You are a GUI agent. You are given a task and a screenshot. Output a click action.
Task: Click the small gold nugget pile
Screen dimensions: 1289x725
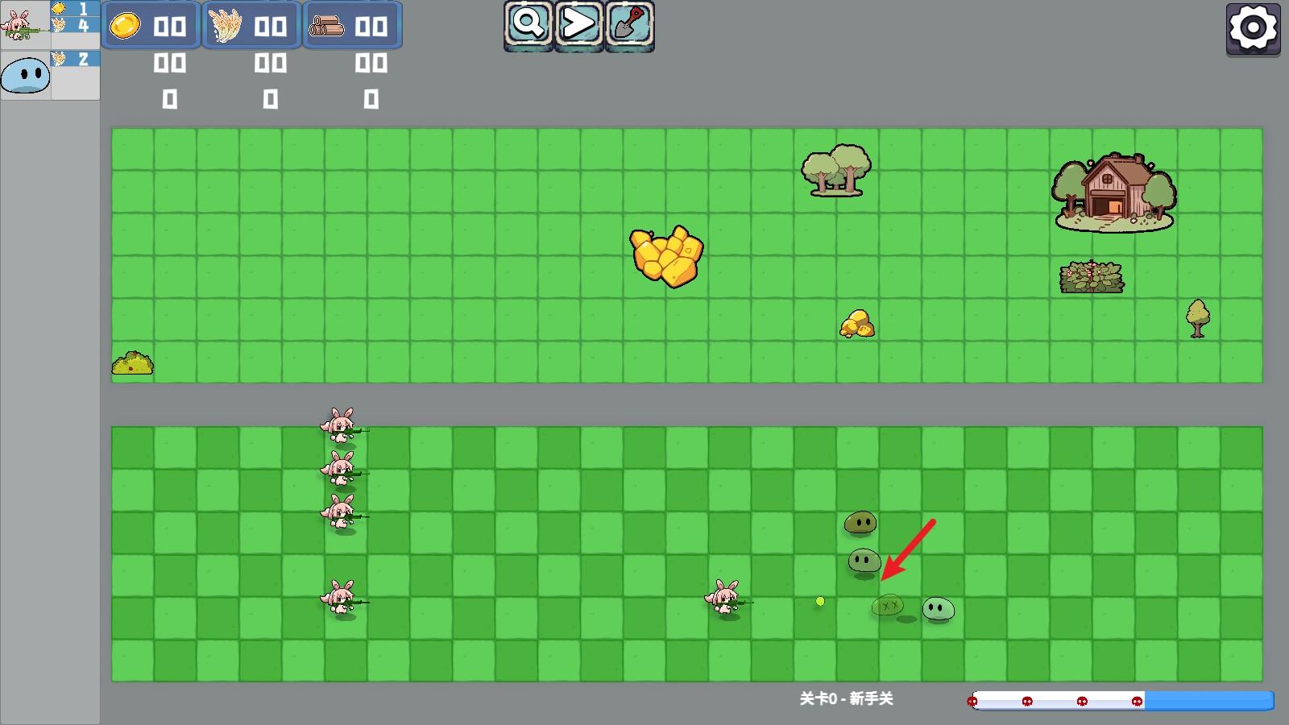click(x=857, y=324)
